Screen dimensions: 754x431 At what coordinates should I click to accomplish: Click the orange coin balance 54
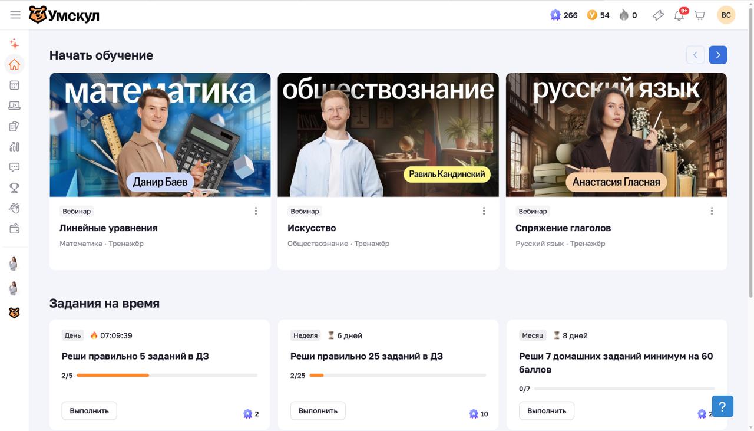point(598,15)
